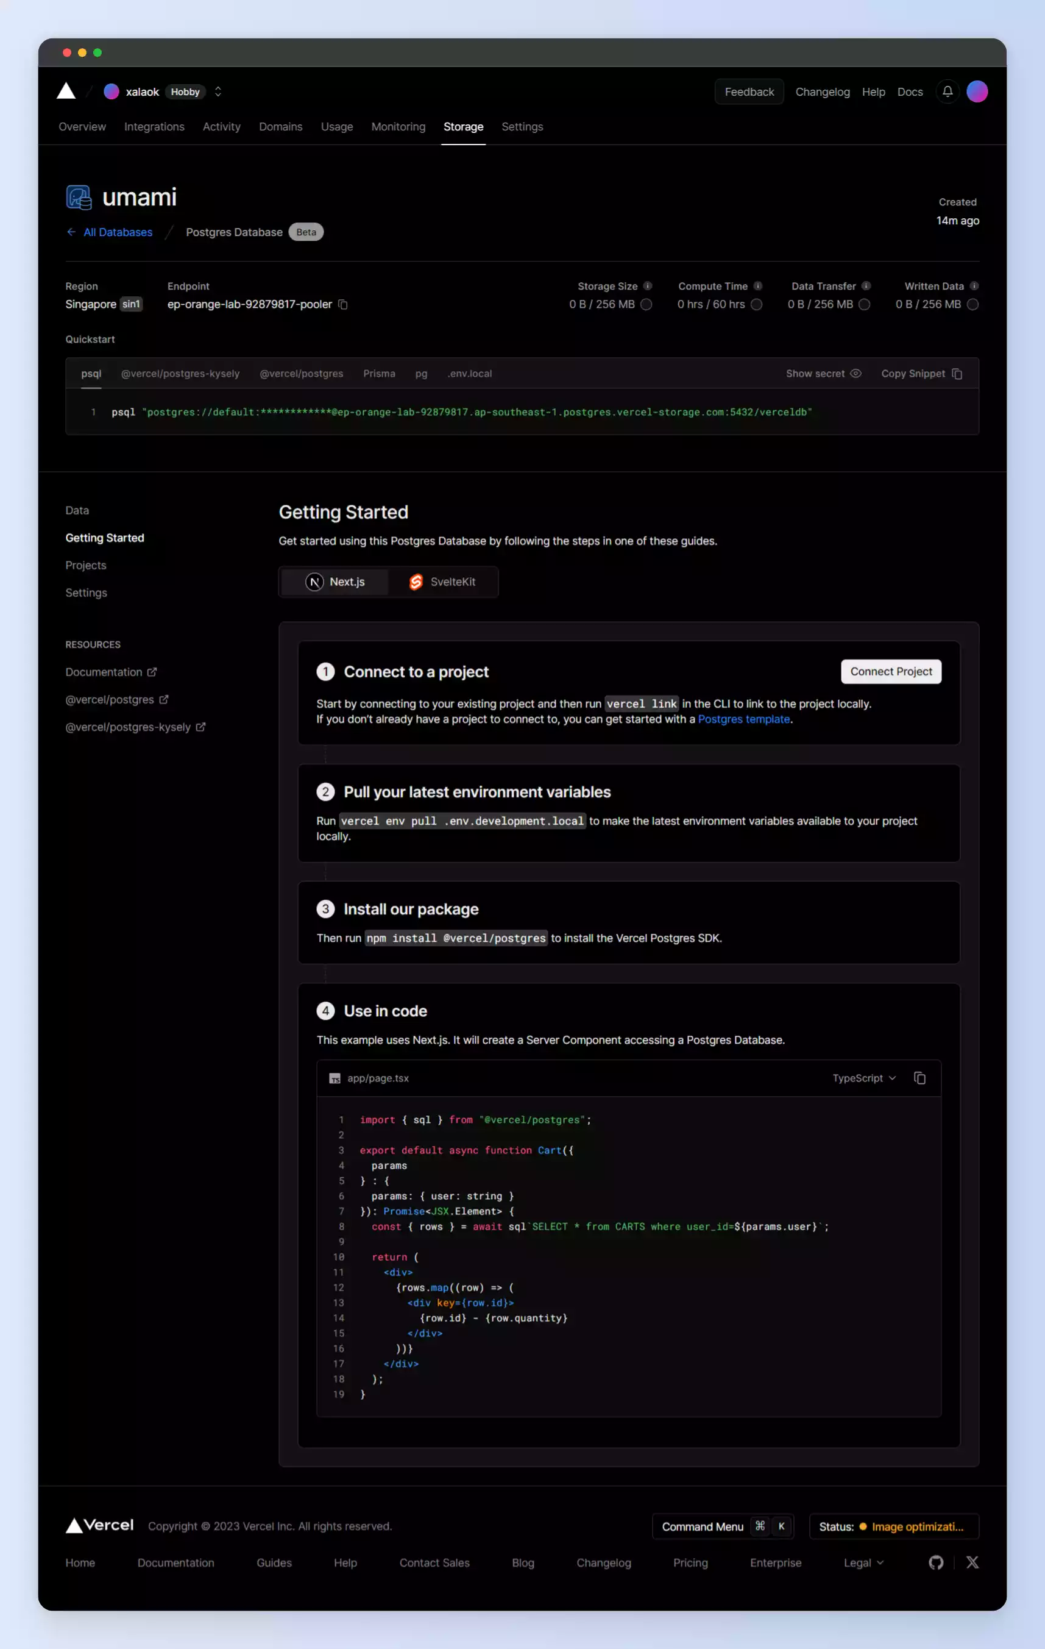Switch to the Prisma quickstart tab
This screenshot has width=1045, height=1649.
379,374
